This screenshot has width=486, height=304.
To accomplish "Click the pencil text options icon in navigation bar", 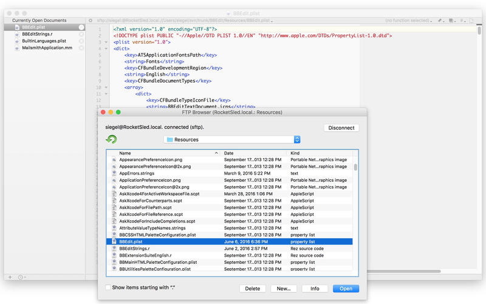I will pyautogui.click(x=441, y=21).
